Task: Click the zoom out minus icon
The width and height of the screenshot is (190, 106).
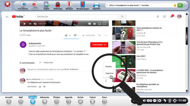Action: (155, 100)
